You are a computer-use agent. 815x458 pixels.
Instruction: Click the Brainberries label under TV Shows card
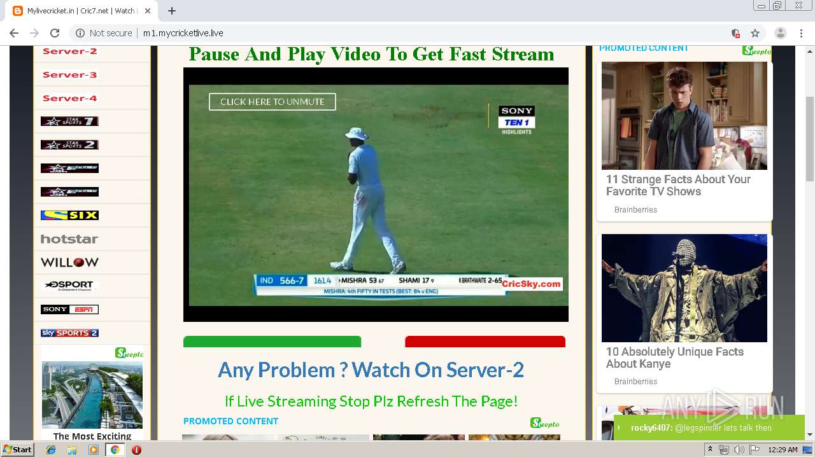click(635, 209)
